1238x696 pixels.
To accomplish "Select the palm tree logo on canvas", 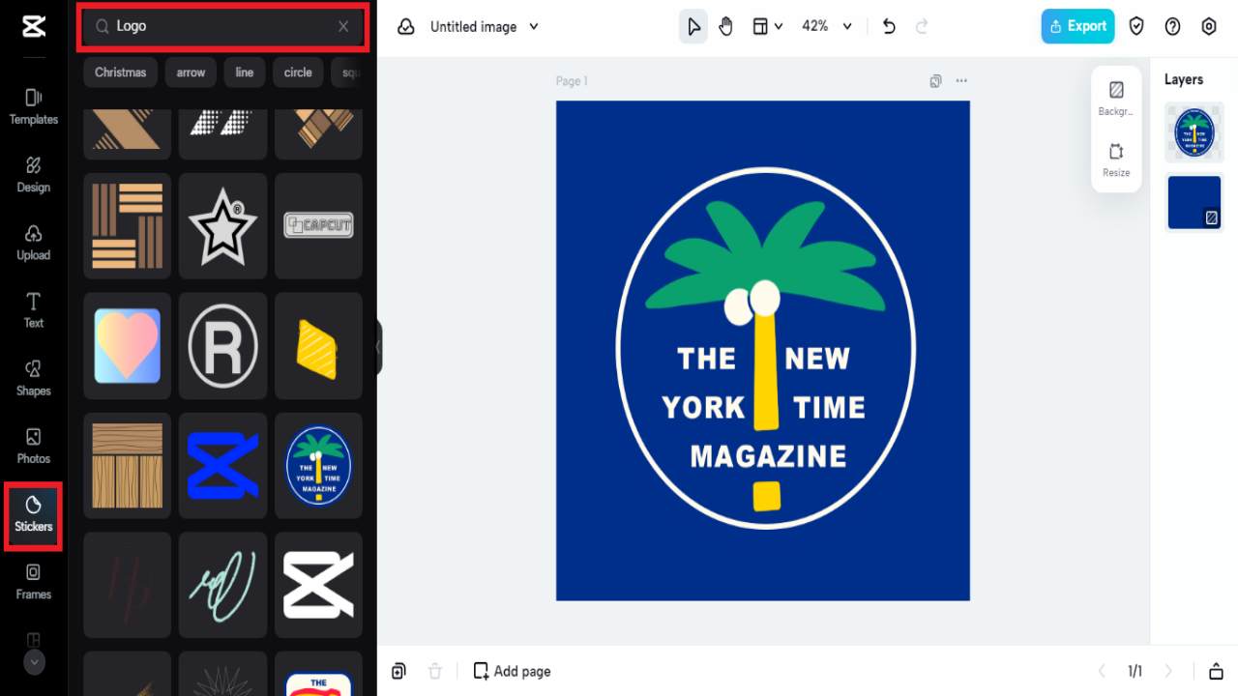I will (766, 348).
